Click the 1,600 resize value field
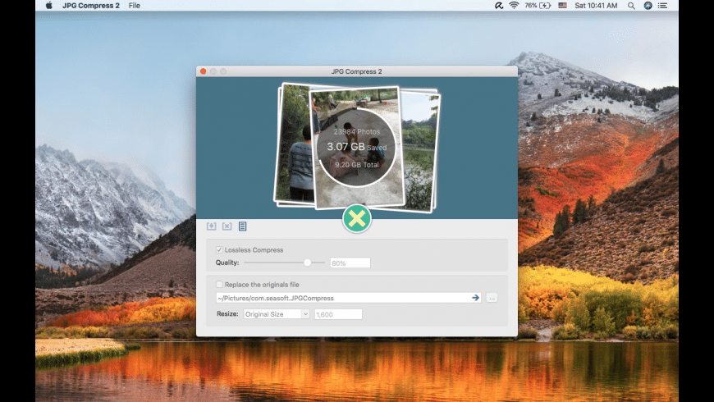 pyautogui.click(x=338, y=314)
